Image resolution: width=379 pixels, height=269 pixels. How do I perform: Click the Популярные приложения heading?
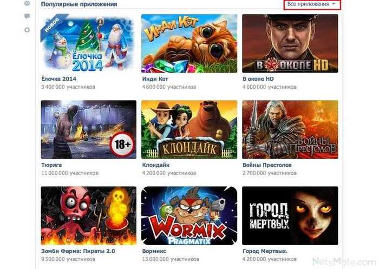tap(79, 4)
